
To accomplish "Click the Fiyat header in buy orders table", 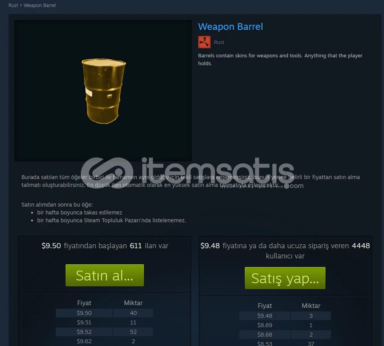I will (x=265, y=306).
